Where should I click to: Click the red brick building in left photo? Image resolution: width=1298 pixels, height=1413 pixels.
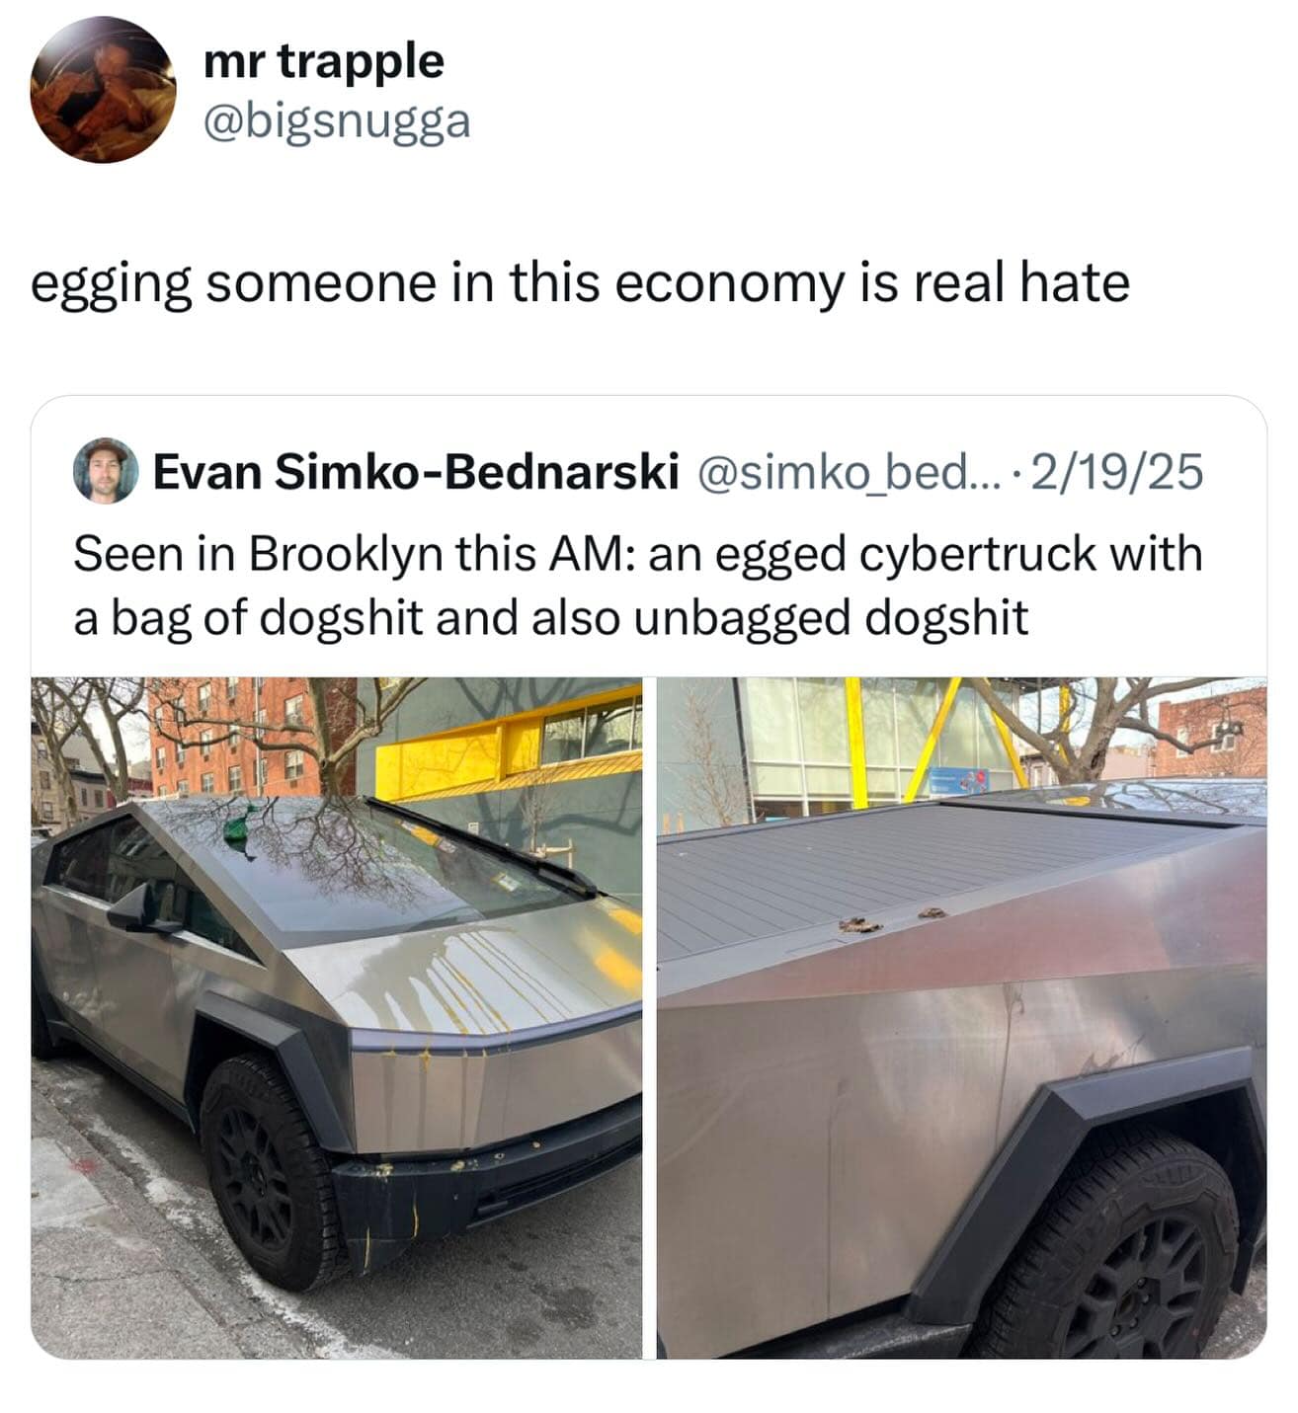(x=237, y=736)
